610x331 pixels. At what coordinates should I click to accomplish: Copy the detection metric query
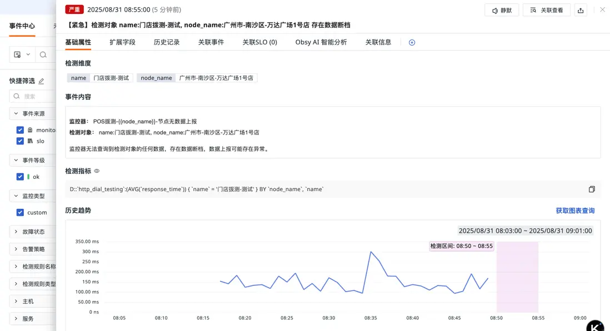(592, 189)
